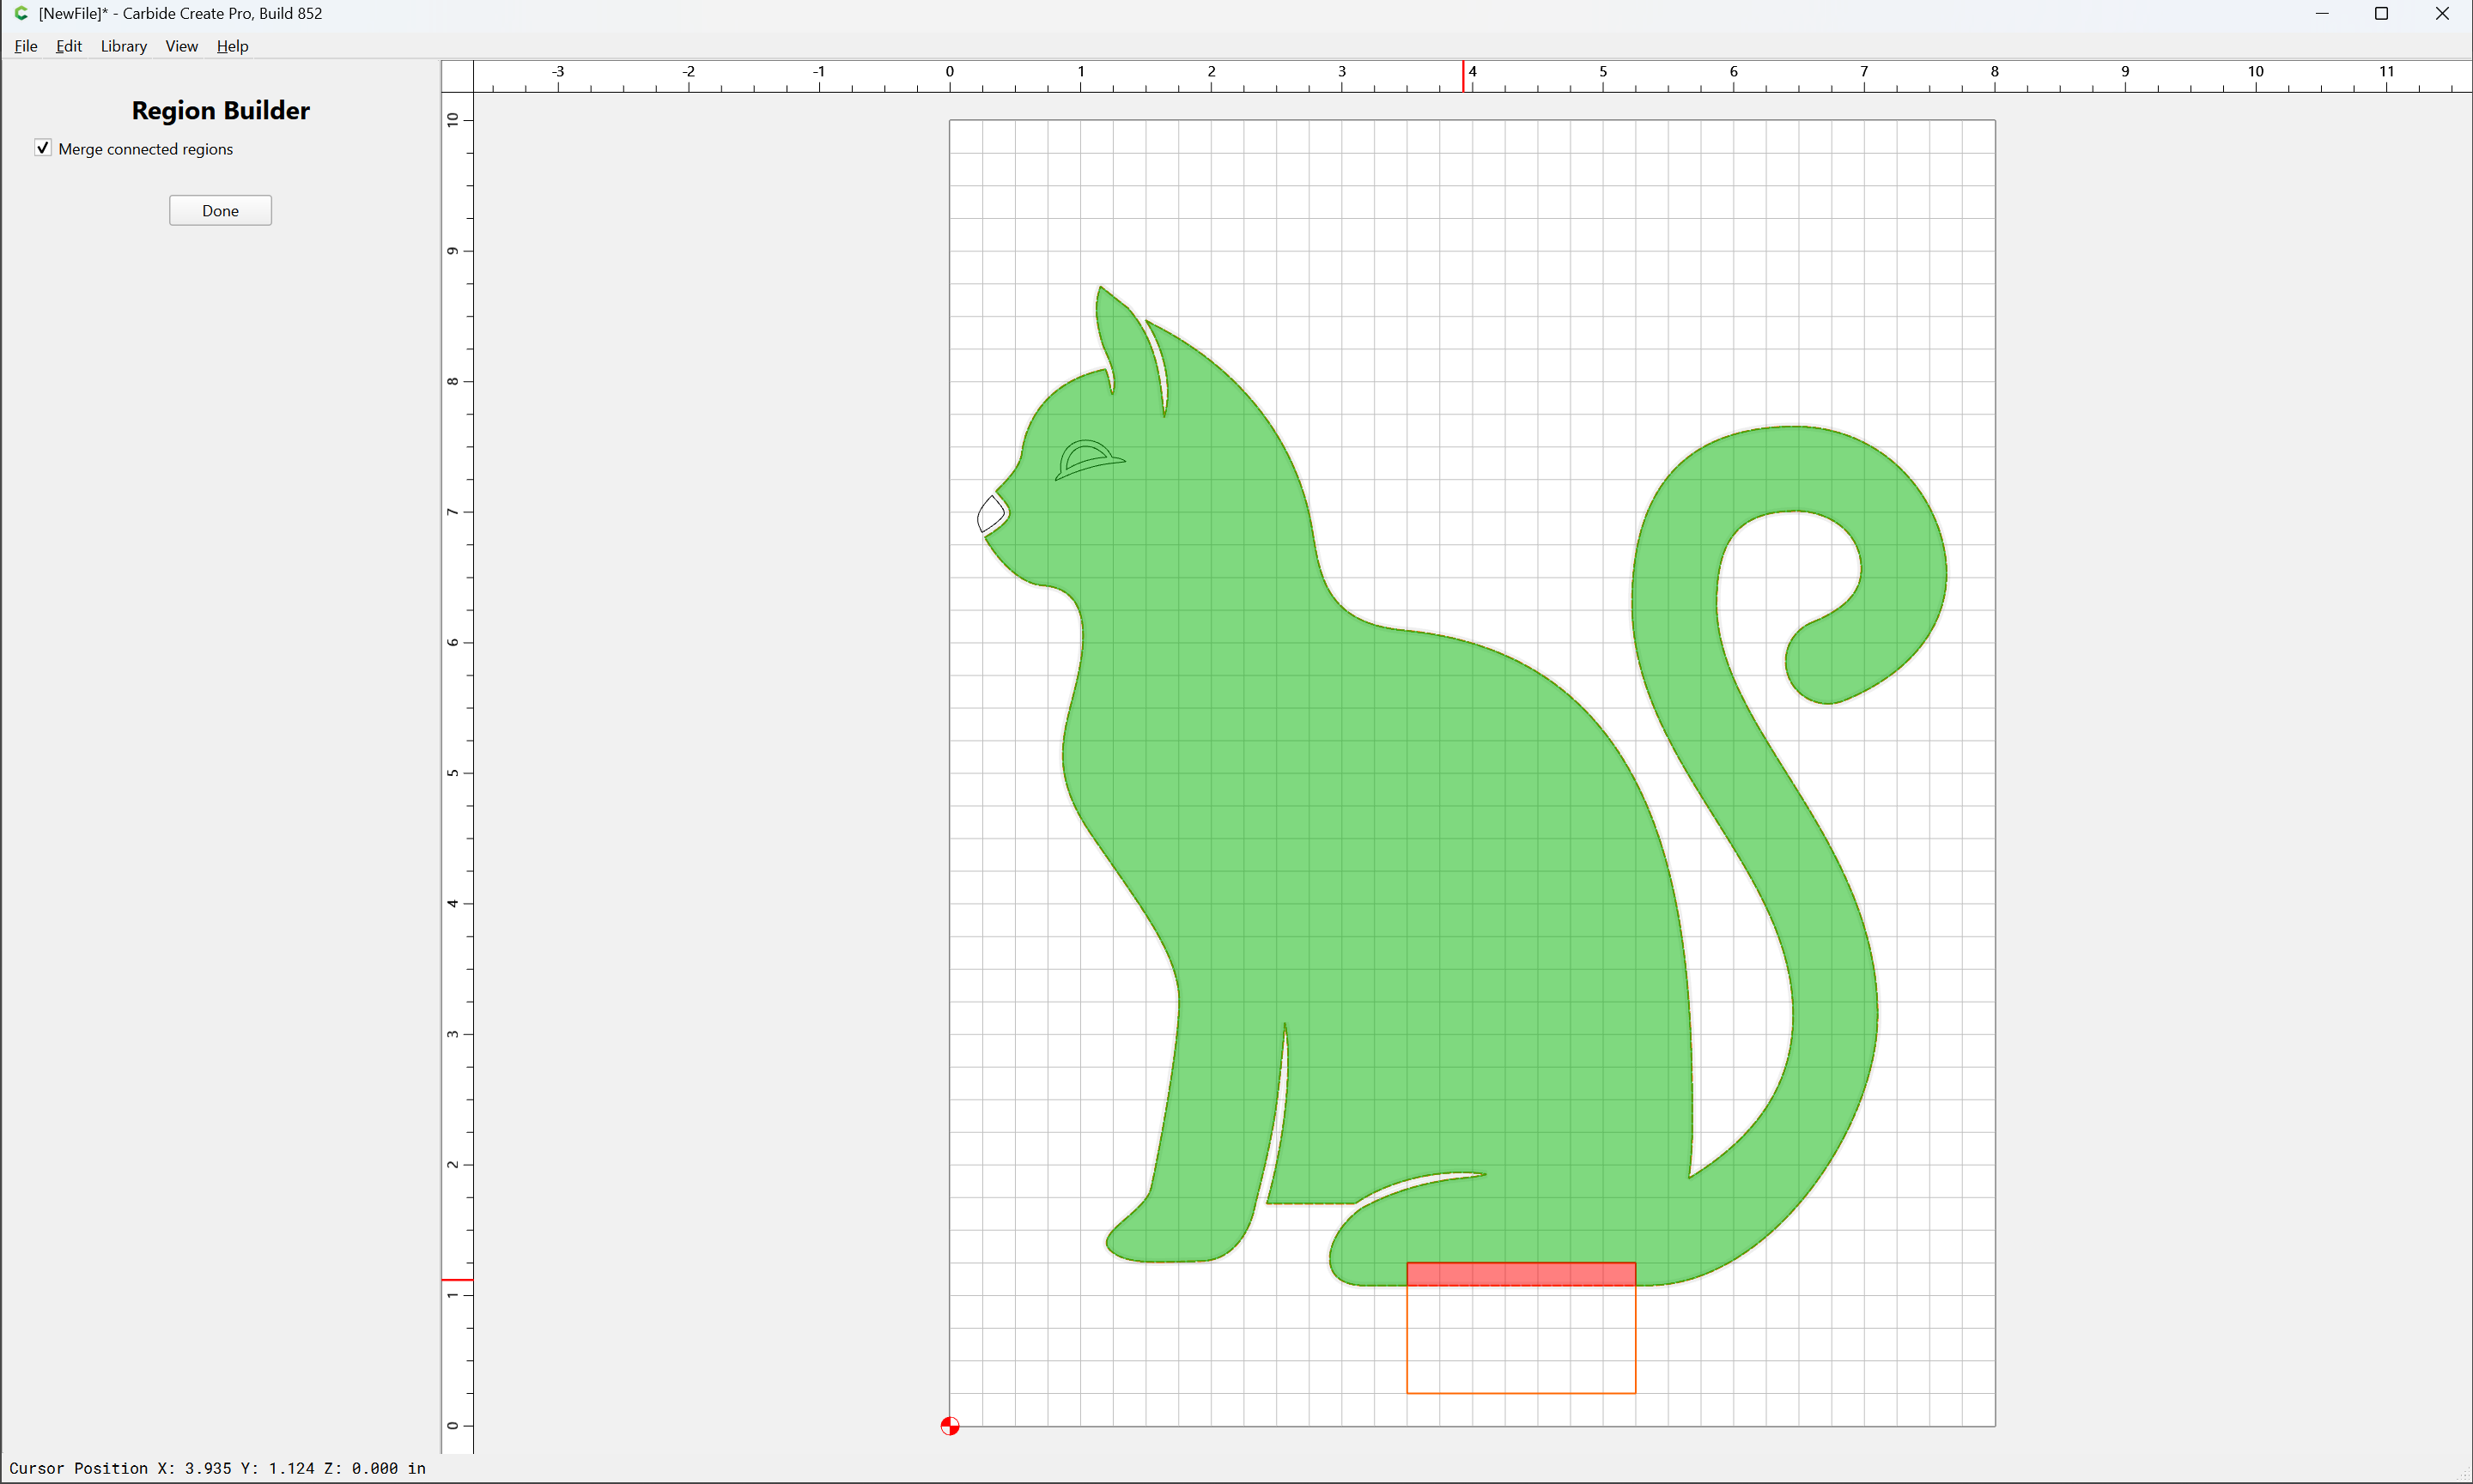Click the green cat body region

coord(1351,850)
